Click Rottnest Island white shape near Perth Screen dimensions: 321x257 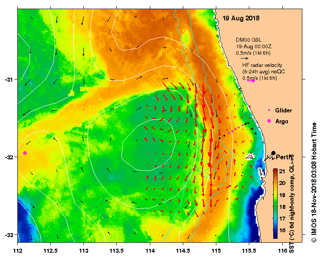[250, 157]
